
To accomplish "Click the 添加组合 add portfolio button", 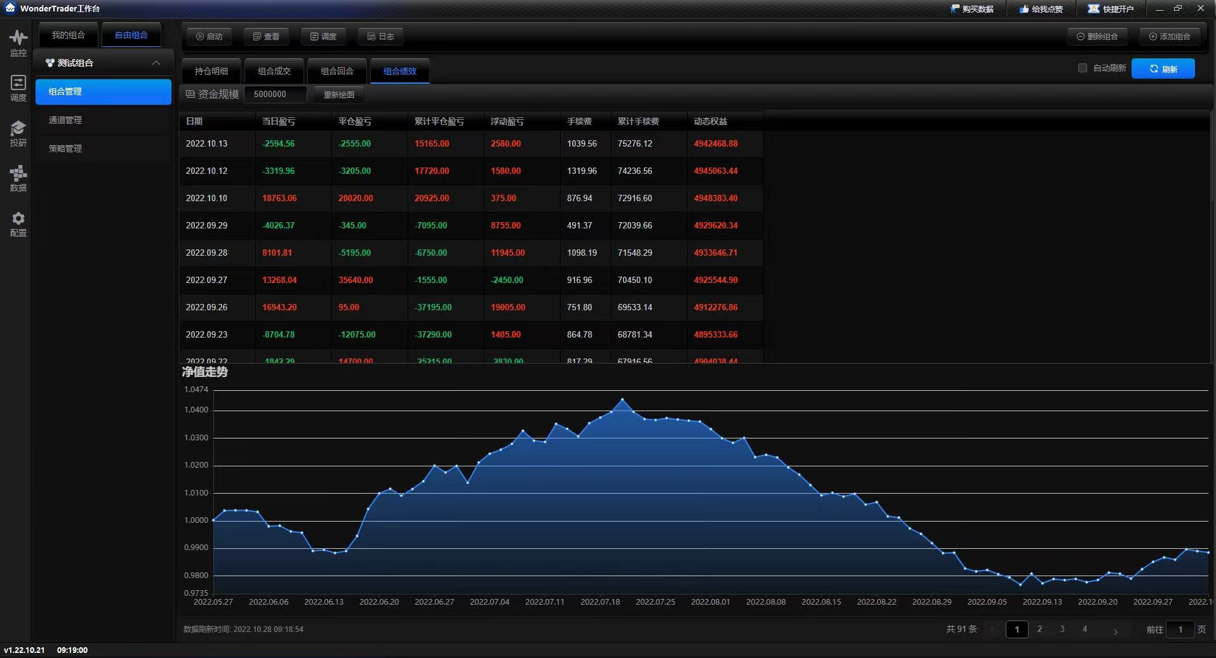I will pyautogui.click(x=1170, y=36).
